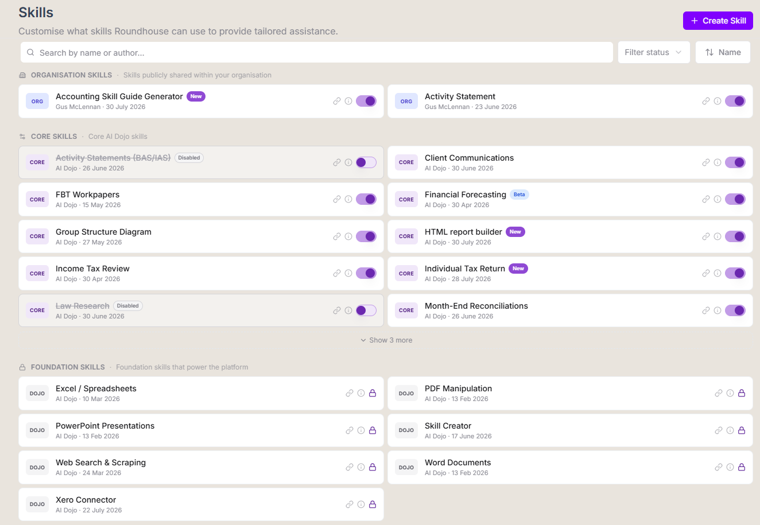Open the Filter status dropdown

click(x=654, y=52)
